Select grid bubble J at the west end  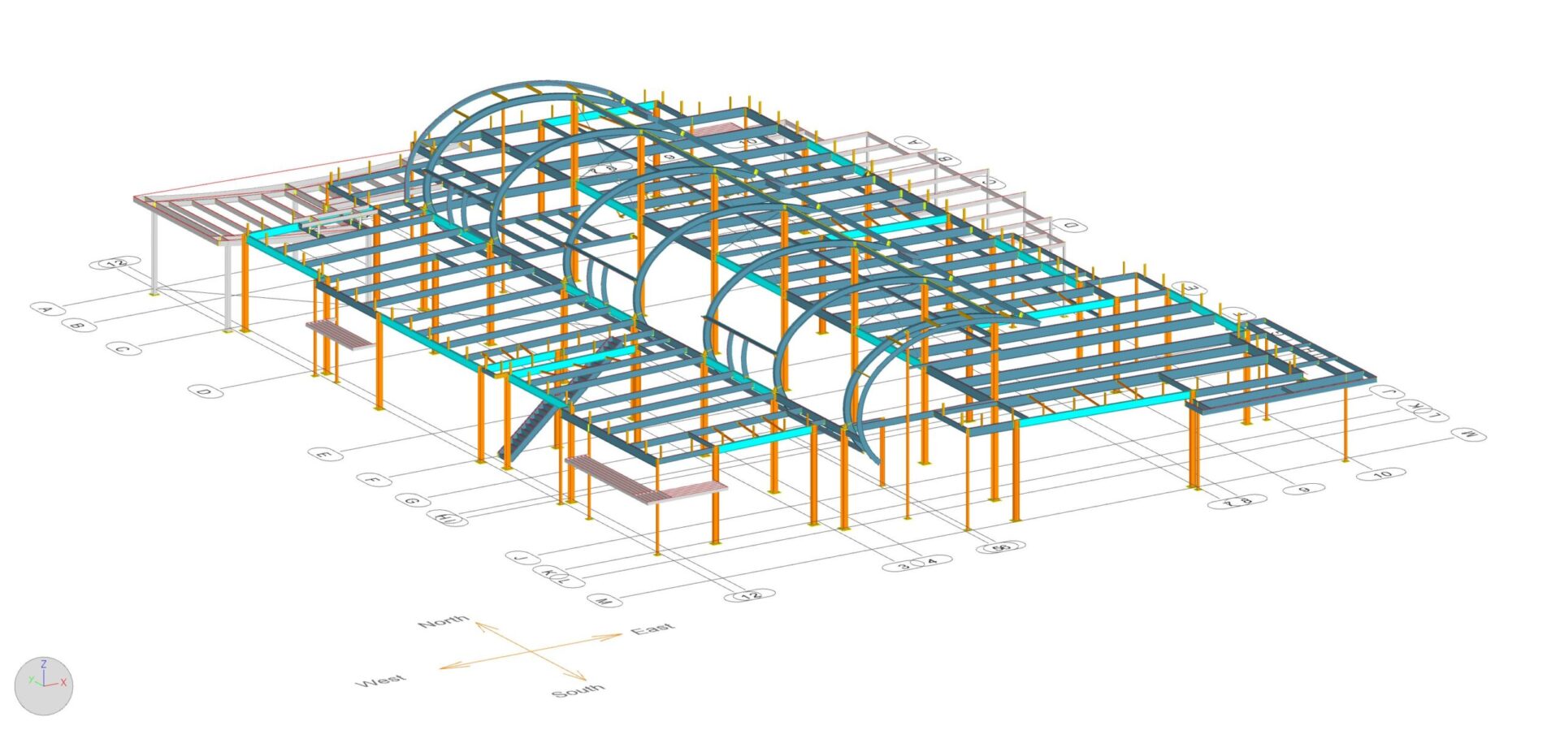(x=522, y=558)
